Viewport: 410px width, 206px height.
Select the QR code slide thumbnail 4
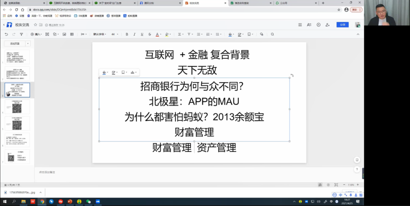click(x=17, y=107)
